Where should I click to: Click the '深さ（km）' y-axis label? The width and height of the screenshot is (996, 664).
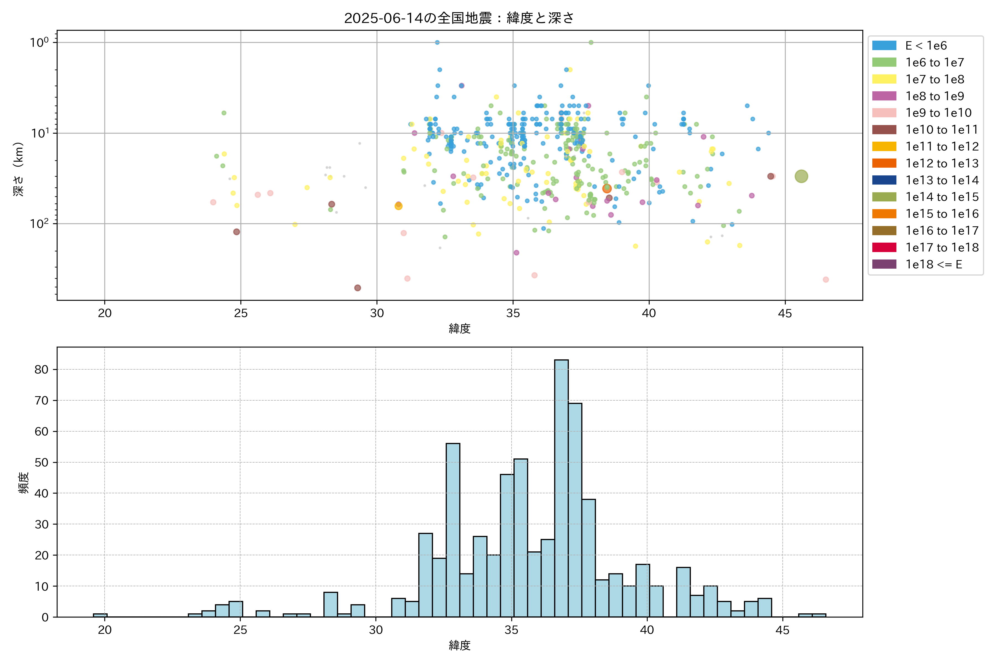[x=19, y=169]
